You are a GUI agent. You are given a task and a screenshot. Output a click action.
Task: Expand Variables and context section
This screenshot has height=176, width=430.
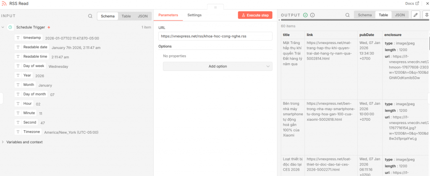(x=3, y=142)
